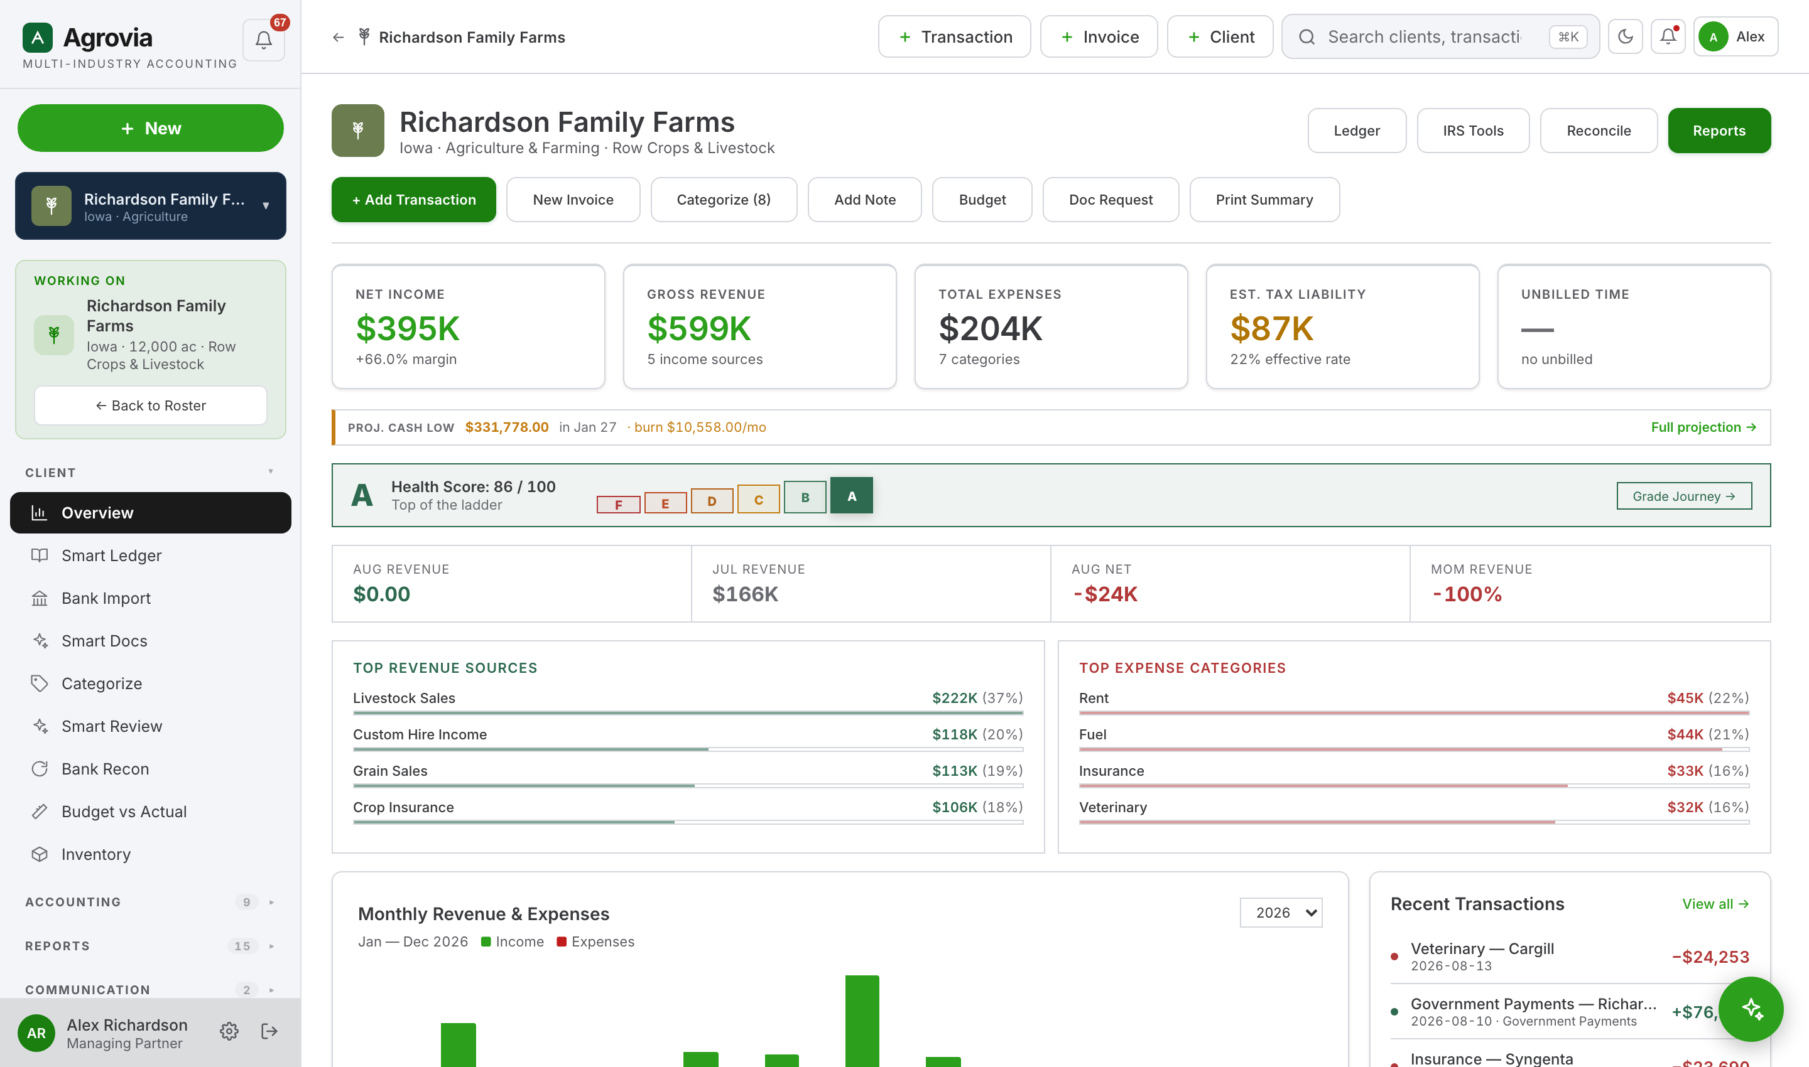Open sidebar notifications bell with 67 badge
This screenshot has width=1809, height=1067.
(x=263, y=40)
